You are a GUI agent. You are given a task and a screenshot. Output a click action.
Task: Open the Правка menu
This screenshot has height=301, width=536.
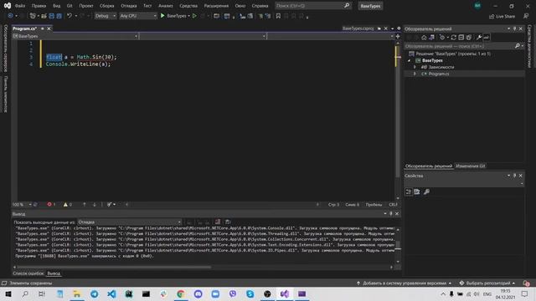tap(39, 6)
